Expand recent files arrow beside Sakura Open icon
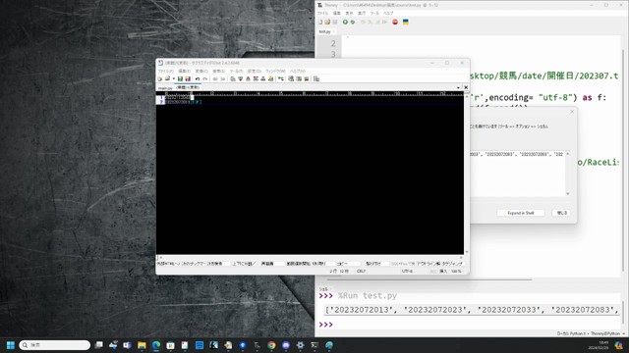The image size is (629, 353). [174, 78]
